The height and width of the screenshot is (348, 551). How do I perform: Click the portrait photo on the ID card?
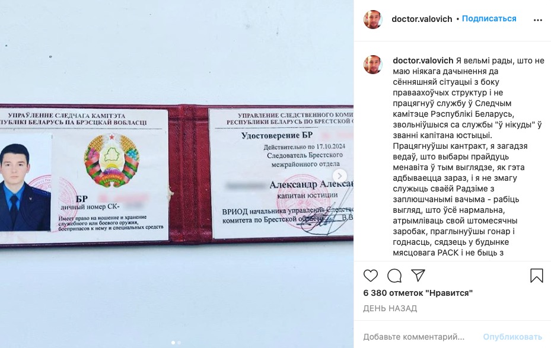(26, 183)
